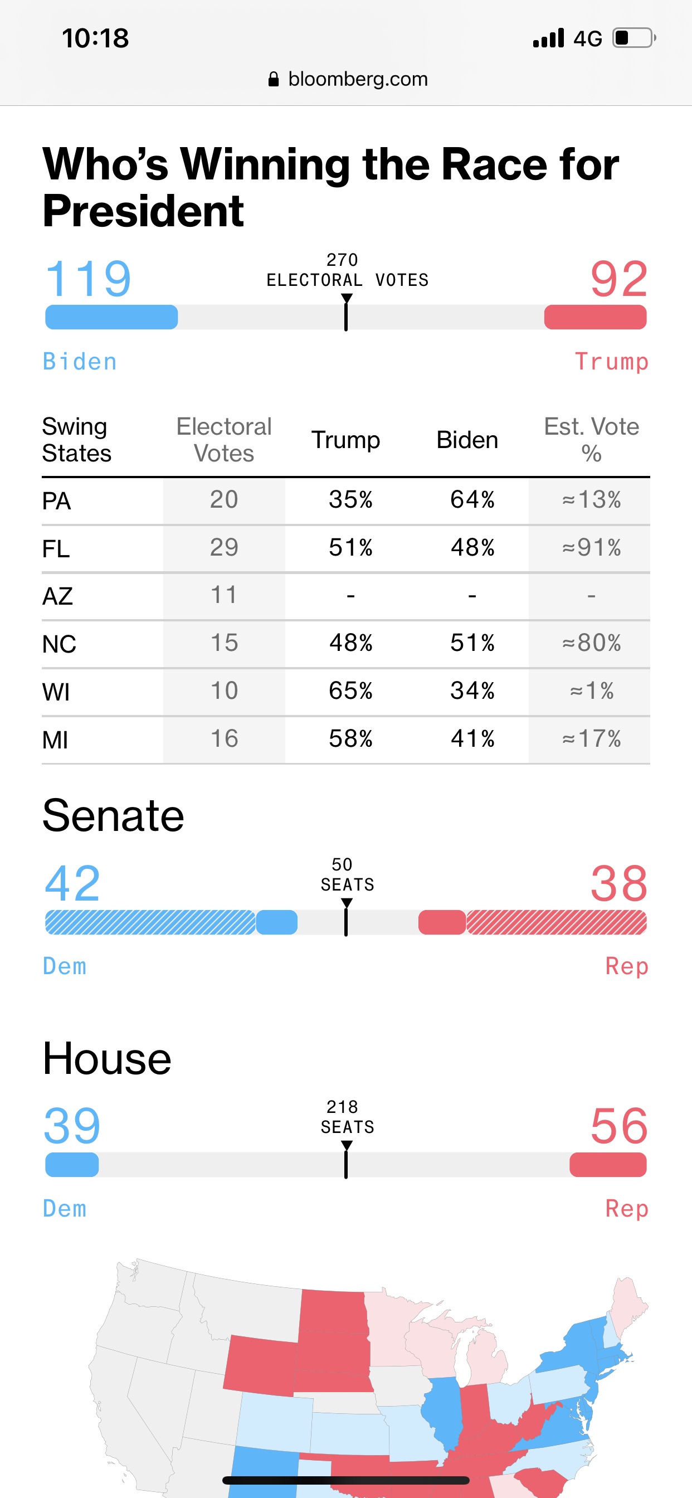The image size is (692, 1498).
Task: Tap Trump's red electoral vote bar
Action: click(x=595, y=318)
